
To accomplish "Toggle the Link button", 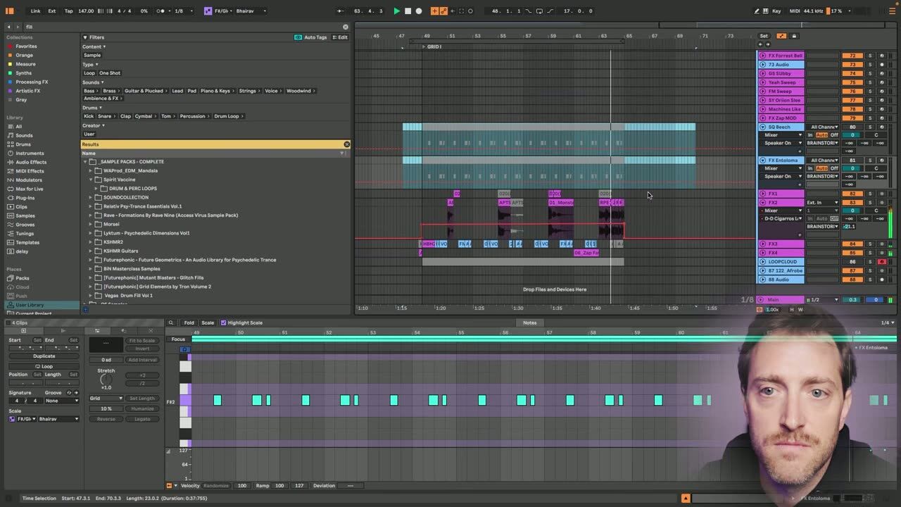I will click(35, 11).
